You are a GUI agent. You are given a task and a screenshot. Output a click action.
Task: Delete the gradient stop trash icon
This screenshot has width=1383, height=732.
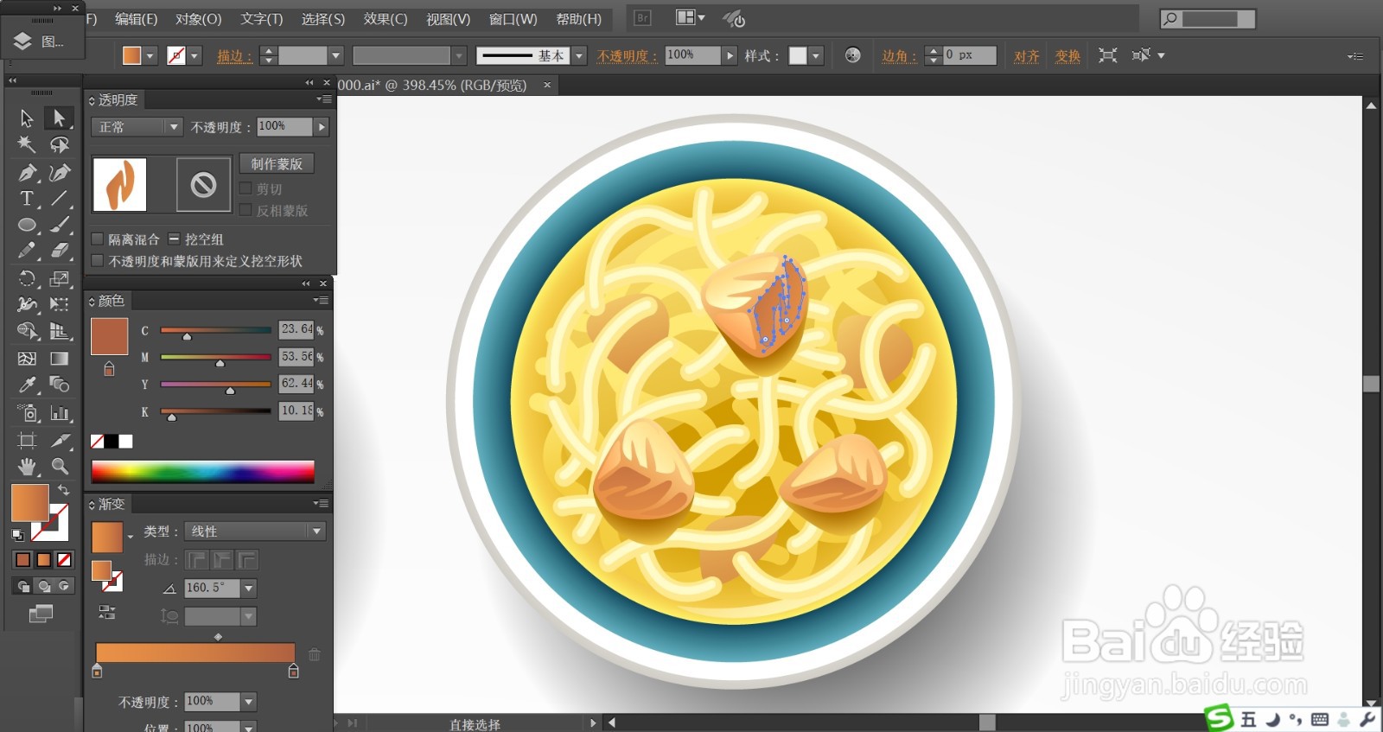[x=315, y=655]
